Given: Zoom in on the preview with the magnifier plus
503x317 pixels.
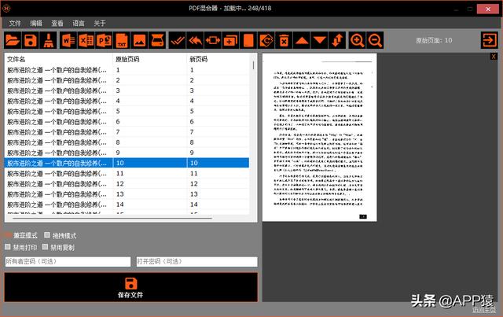Looking at the screenshot, I should 357,40.
